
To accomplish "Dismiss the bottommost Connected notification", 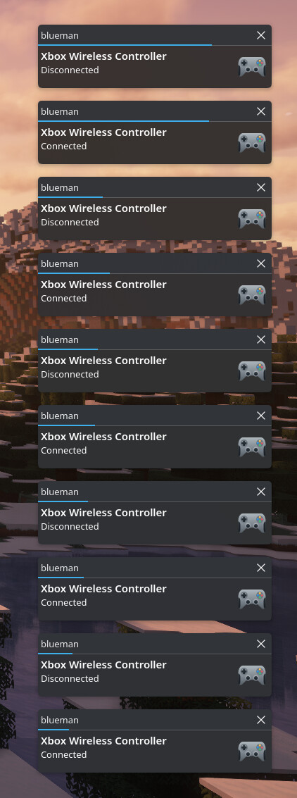I will 261,720.
